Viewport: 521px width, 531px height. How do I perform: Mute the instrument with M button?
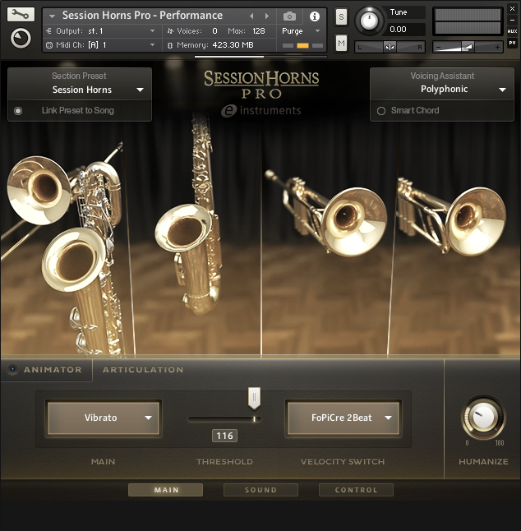[x=341, y=44]
